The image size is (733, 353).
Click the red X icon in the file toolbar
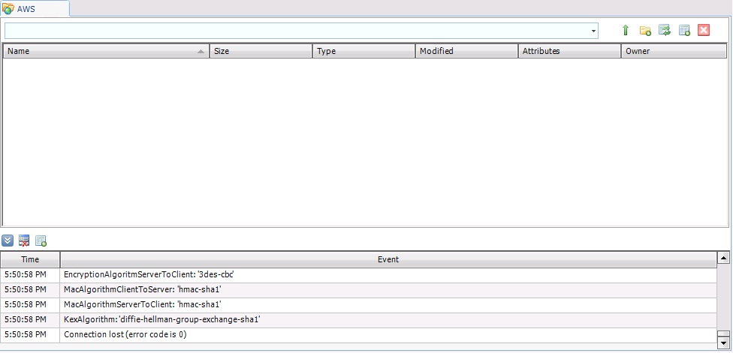pos(704,31)
